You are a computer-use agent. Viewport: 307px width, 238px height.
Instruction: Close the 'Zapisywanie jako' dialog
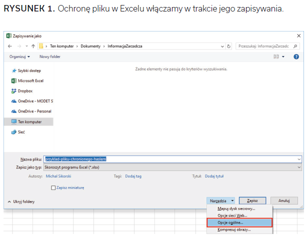click(x=298, y=36)
